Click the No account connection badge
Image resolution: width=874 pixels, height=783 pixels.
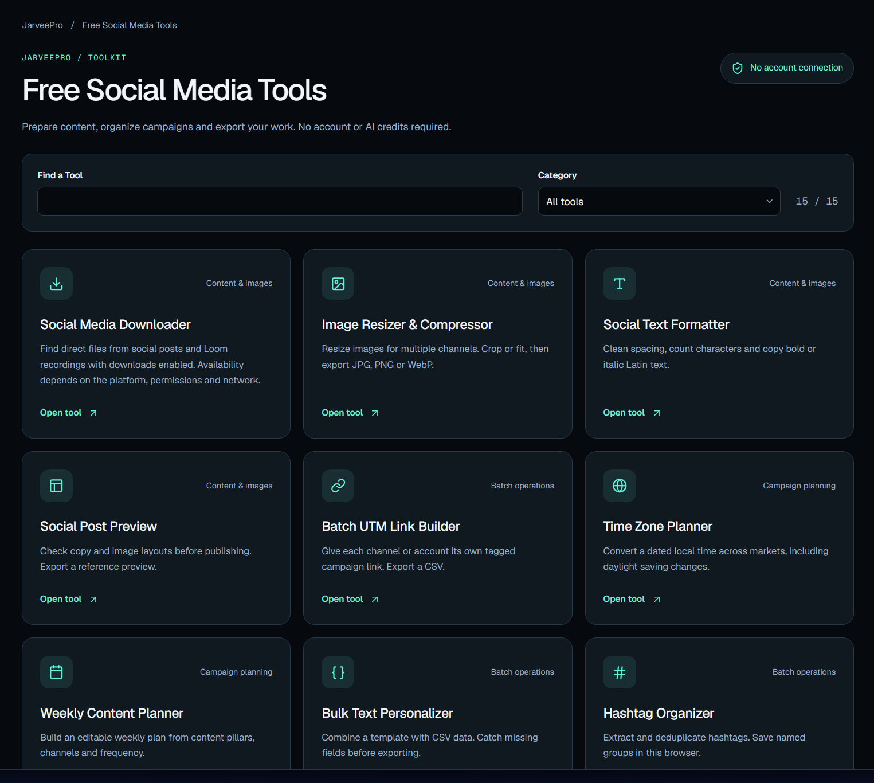(x=787, y=68)
